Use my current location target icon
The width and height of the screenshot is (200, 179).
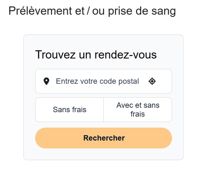pyautogui.click(x=152, y=81)
